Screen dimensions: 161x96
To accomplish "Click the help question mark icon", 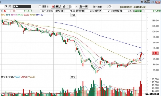I will 148,1.
